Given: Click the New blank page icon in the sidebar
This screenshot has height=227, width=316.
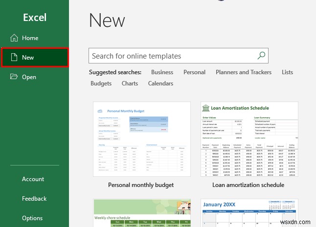Looking at the screenshot, I should (14, 57).
